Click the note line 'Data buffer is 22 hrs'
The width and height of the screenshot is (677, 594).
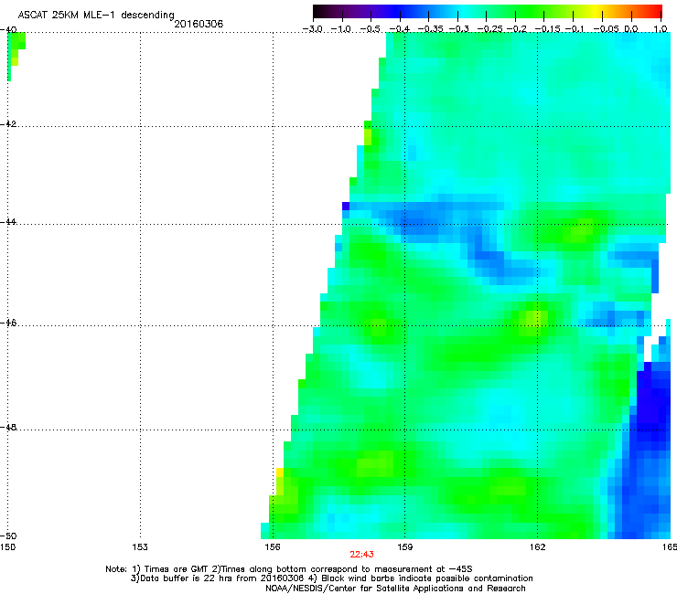[331, 578]
